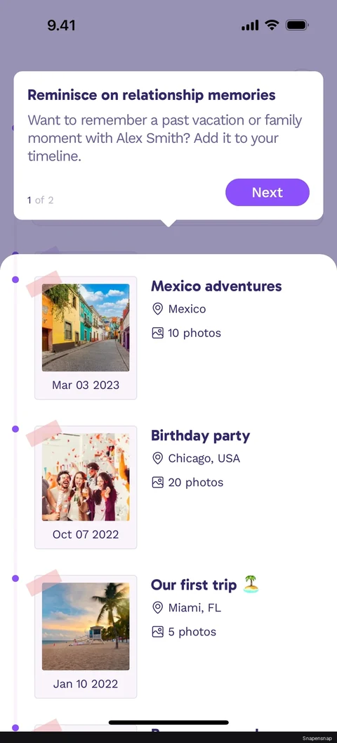Click the 1 of 2 step indicator

[40, 200]
